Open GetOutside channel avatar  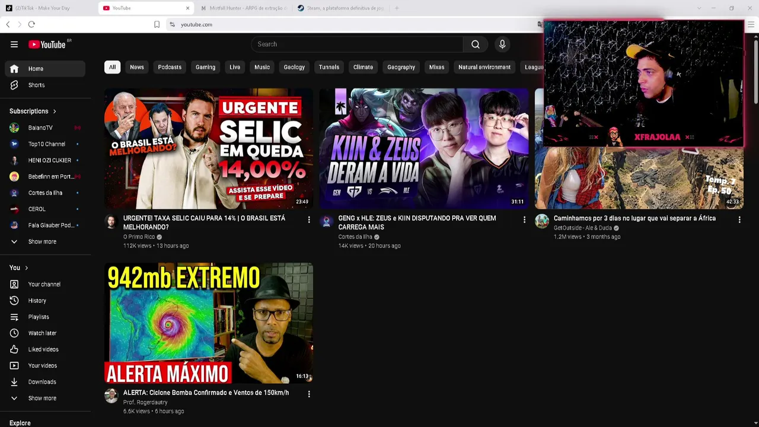tap(542, 222)
